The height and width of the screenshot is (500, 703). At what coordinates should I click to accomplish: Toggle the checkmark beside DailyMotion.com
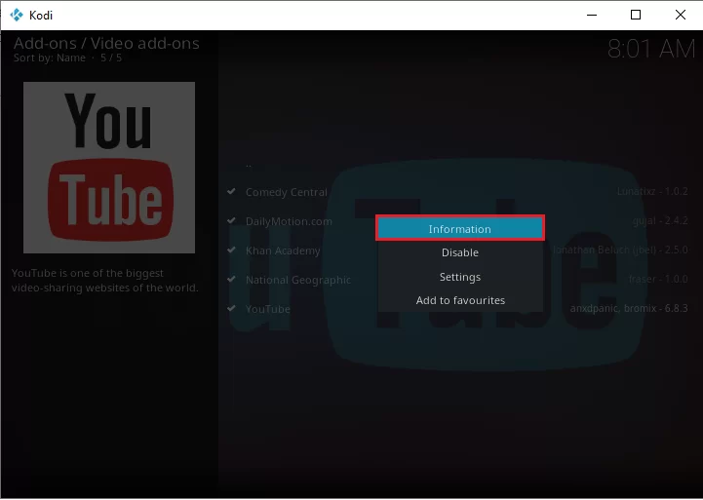coord(231,220)
